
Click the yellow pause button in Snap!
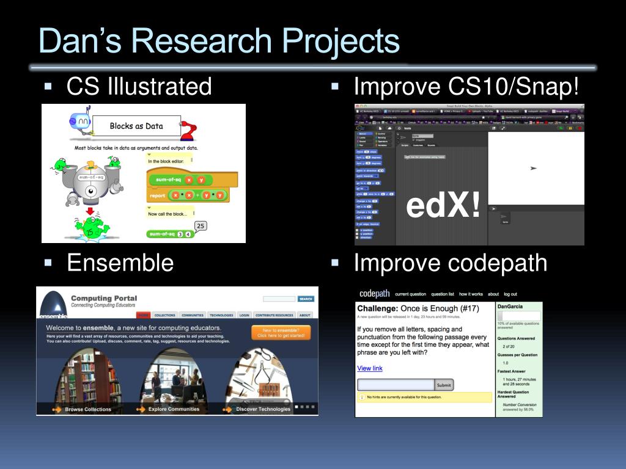pos(570,128)
